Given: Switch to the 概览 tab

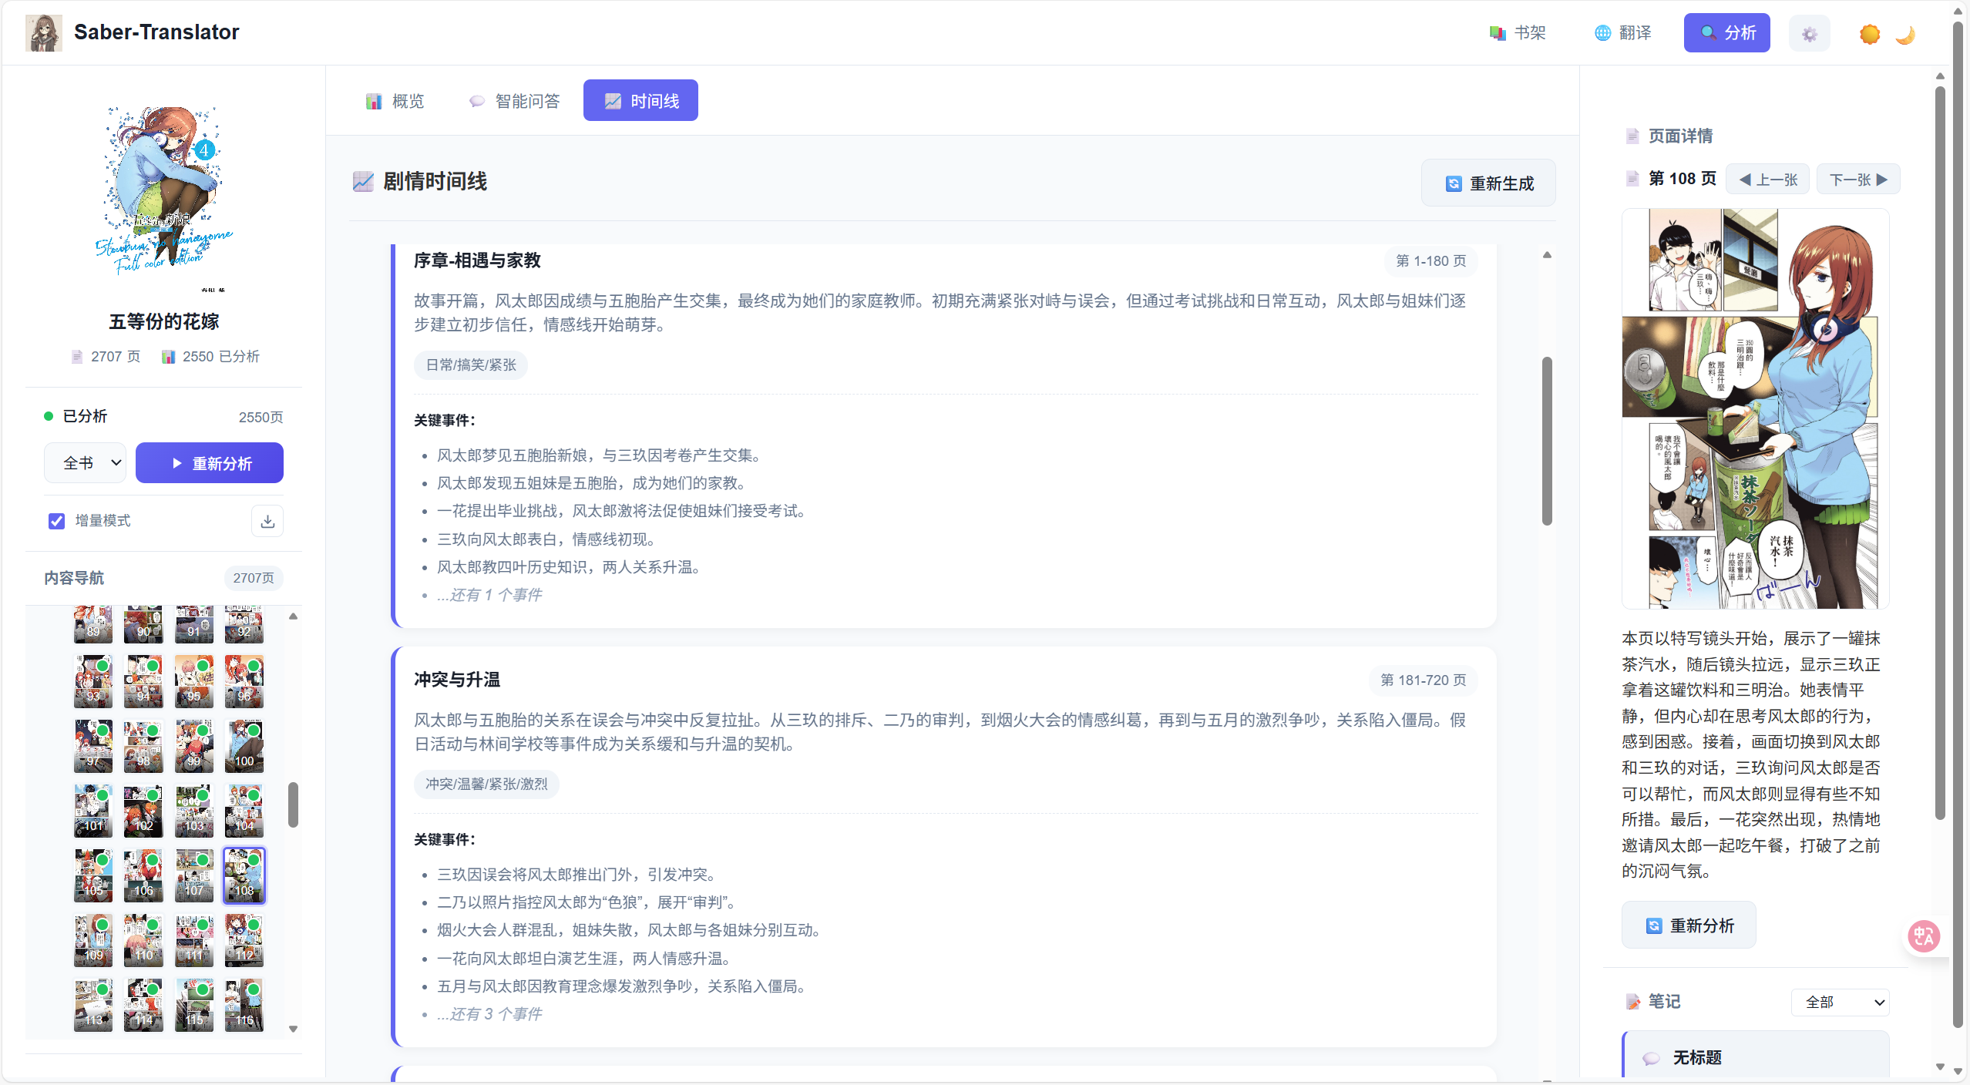Looking at the screenshot, I should [x=395, y=101].
